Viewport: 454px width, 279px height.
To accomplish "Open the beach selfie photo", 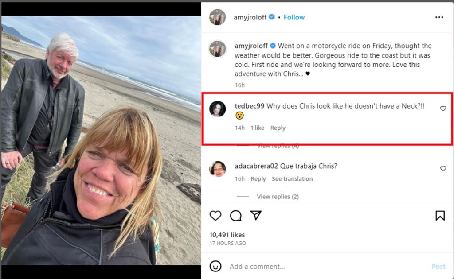I will pyautogui.click(x=101, y=141).
